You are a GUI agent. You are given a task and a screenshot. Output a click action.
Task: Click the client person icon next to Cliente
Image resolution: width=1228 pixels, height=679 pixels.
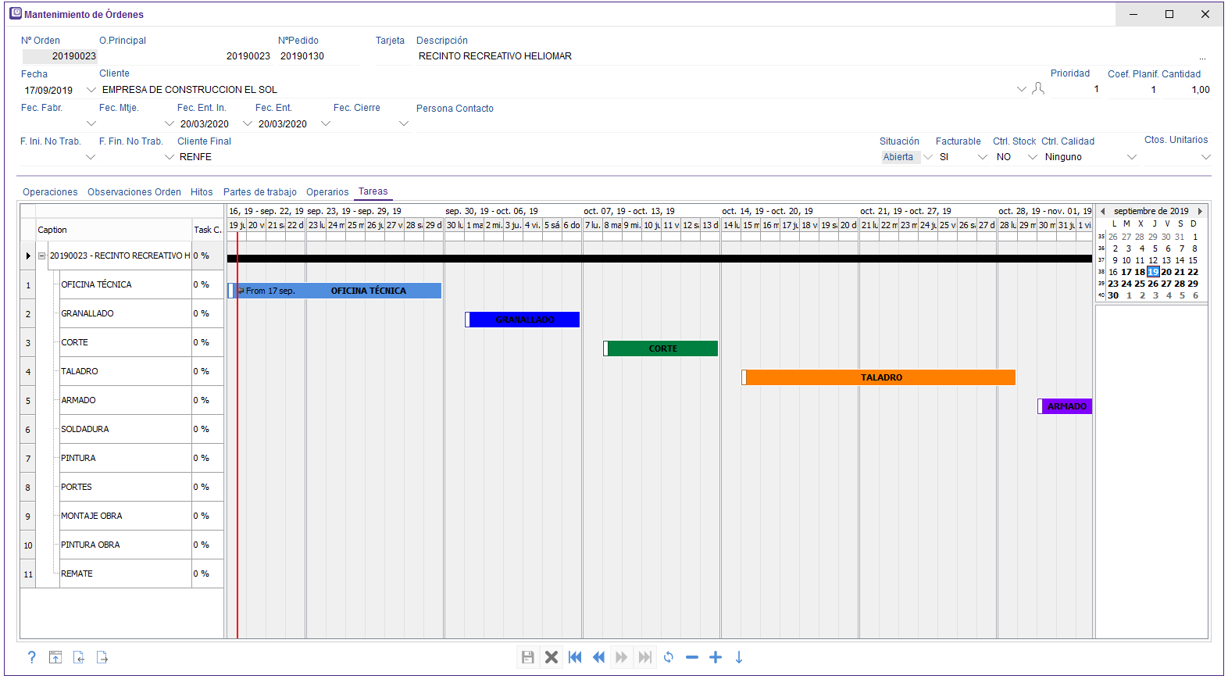pyautogui.click(x=1038, y=89)
